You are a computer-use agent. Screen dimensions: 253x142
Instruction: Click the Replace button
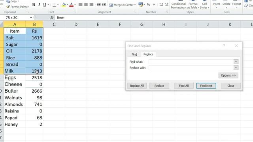pyautogui.click(x=159, y=86)
